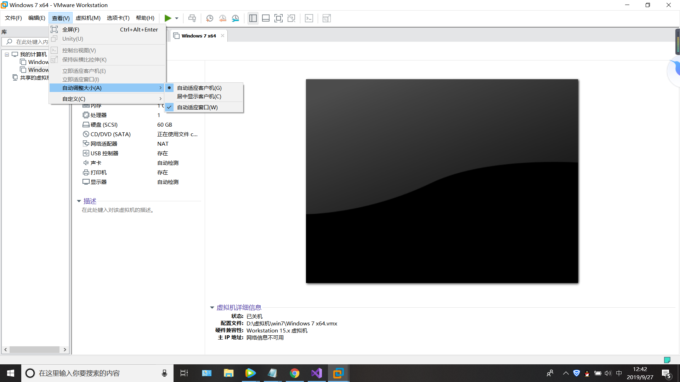
Task: Select 共享的虚拟机 in library tree
Action: [x=34, y=77]
